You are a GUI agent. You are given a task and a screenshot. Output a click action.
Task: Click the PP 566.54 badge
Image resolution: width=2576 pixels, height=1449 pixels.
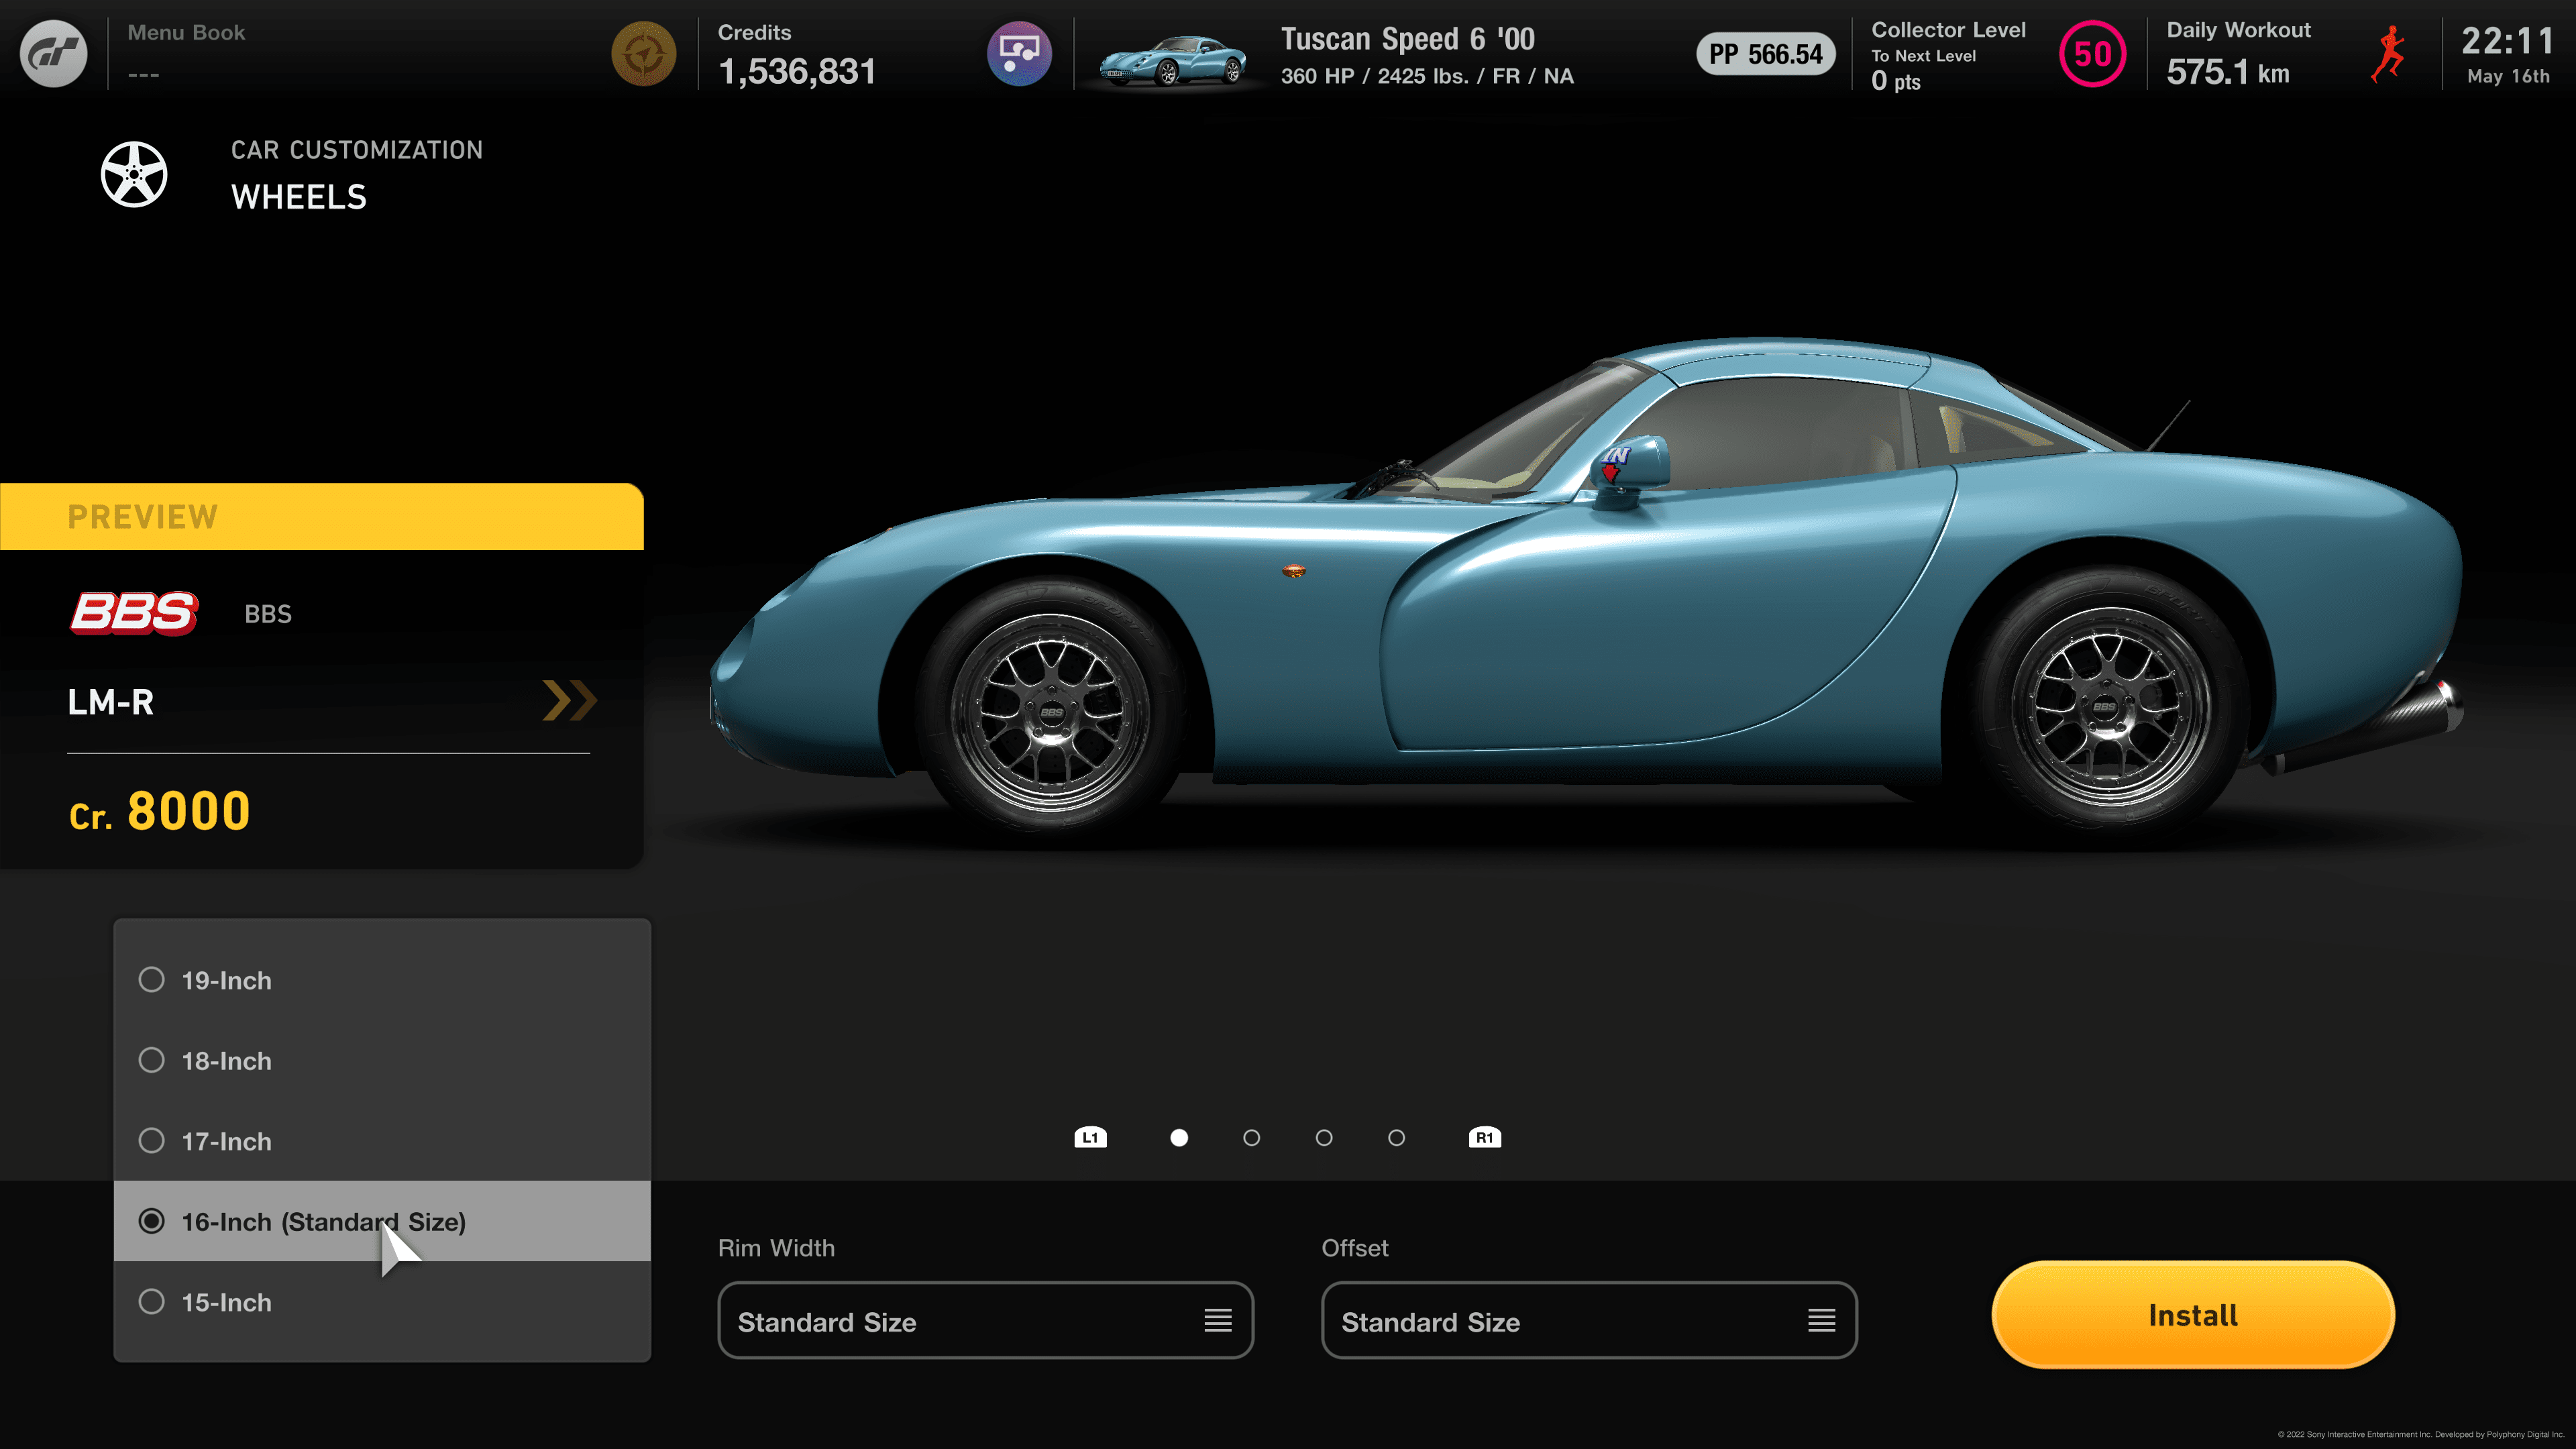(x=1765, y=54)
